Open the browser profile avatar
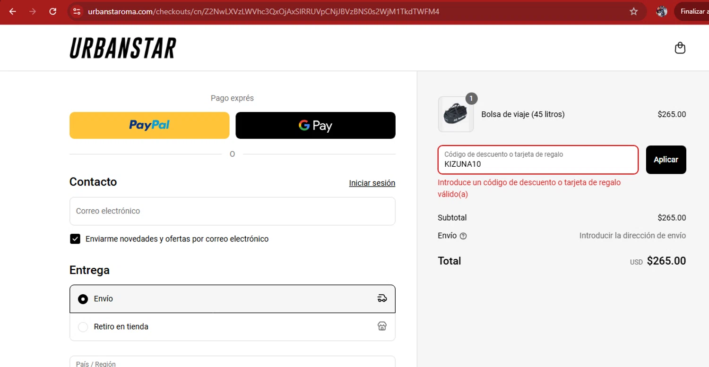The height and width of the screenshot is (367, 709). [x=662, y=11]
